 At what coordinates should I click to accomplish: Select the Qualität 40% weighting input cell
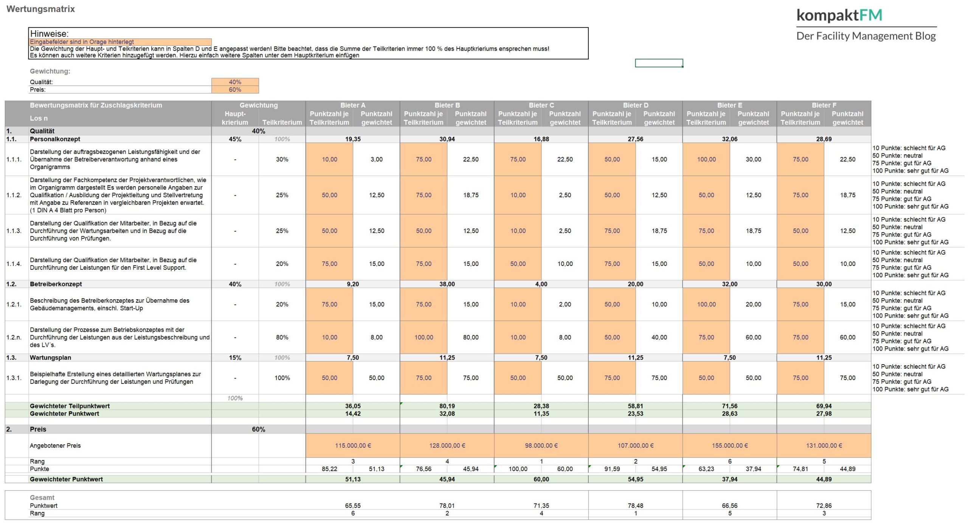[235, 82]
